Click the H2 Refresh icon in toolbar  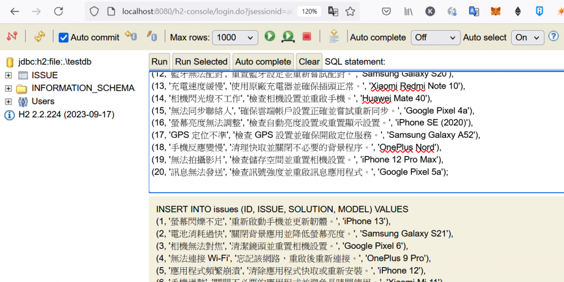pos(40,36)
